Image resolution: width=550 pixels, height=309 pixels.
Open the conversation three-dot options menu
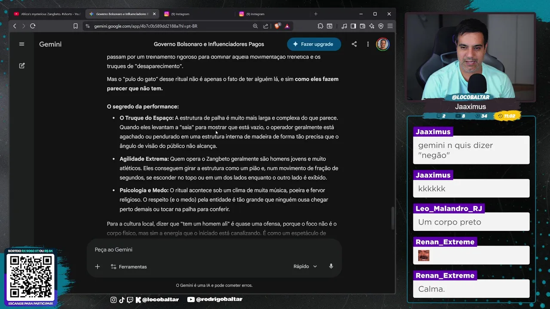coord(368,44)
